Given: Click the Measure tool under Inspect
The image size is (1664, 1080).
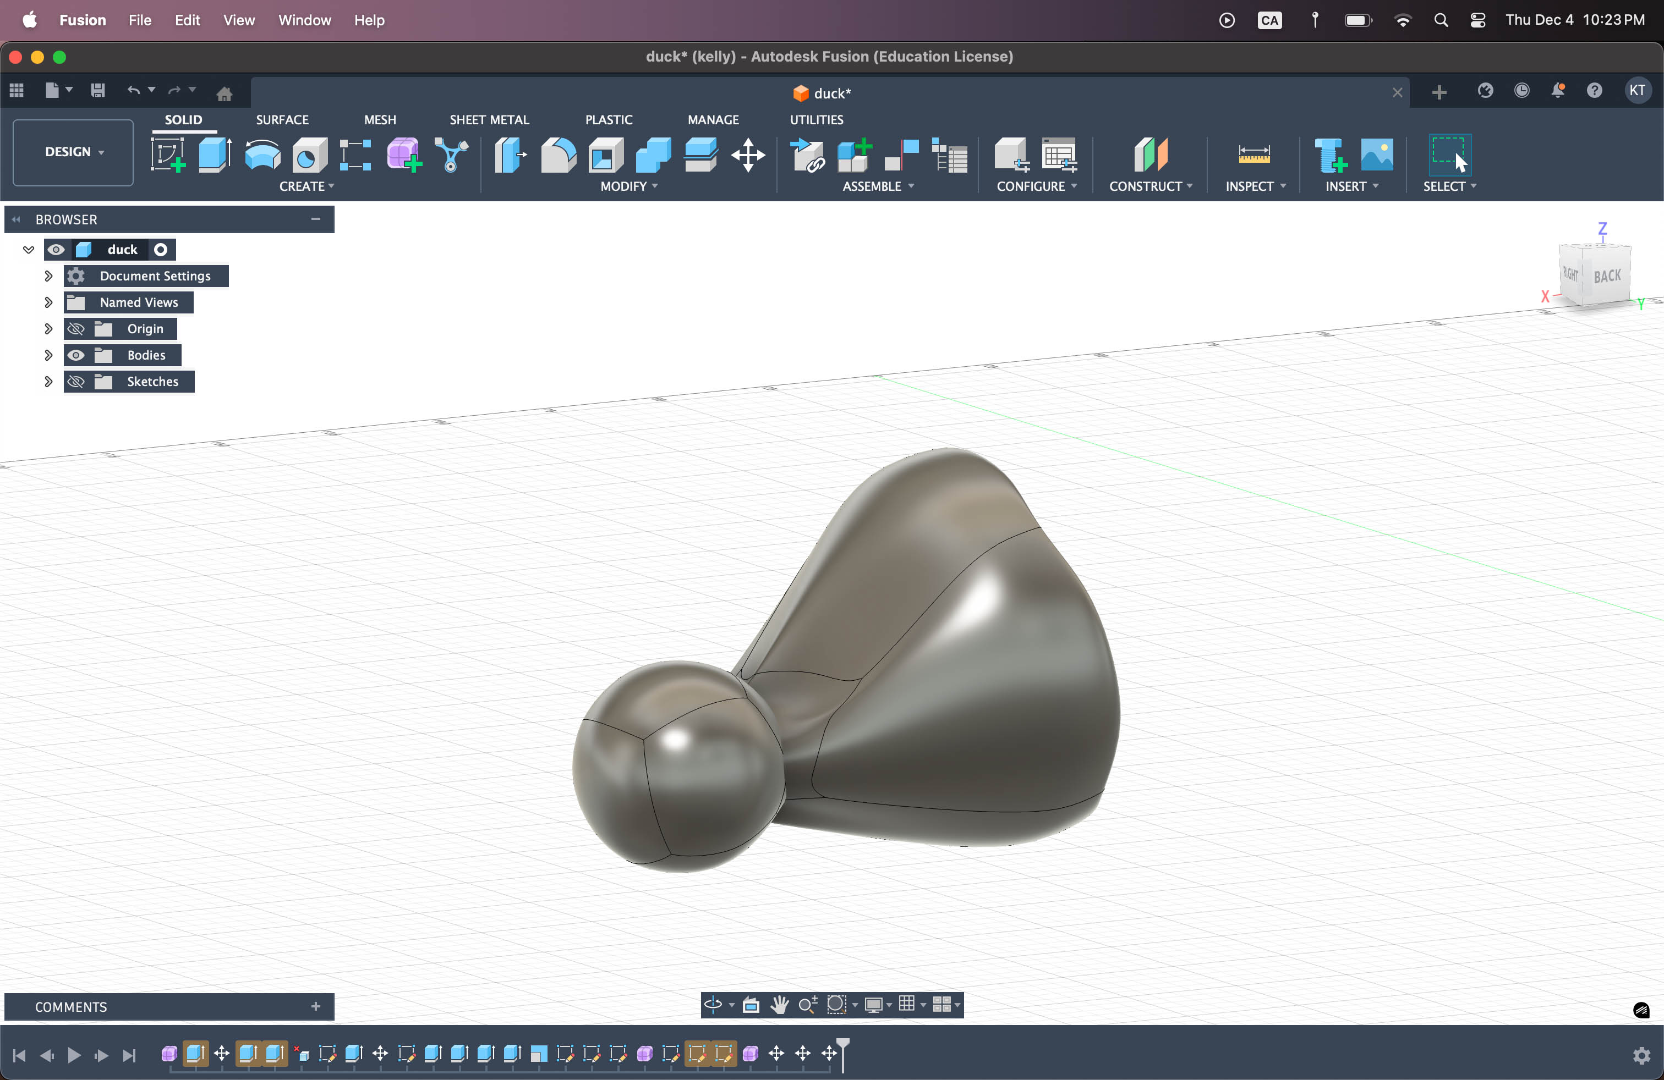Looking at the screenshot, I should point(1254,155).
